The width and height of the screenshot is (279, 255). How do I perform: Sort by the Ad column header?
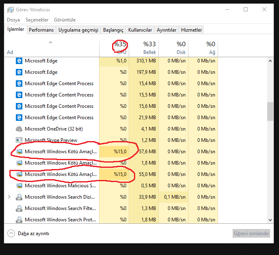tap(52, 48)
